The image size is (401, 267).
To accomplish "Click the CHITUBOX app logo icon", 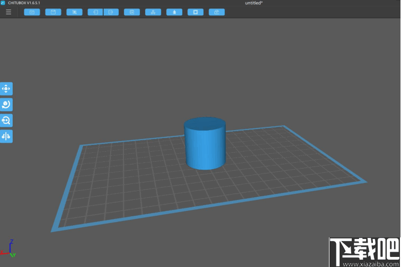I will point(3,3).
